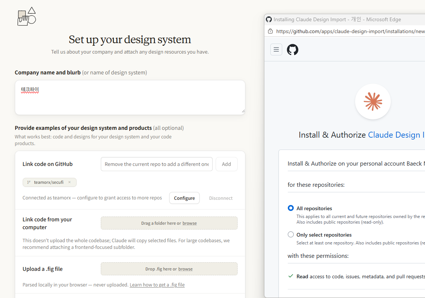425x298 pixels.
Task: Click 'Link code from your computer' label
Action: click(x=47, y=223)
